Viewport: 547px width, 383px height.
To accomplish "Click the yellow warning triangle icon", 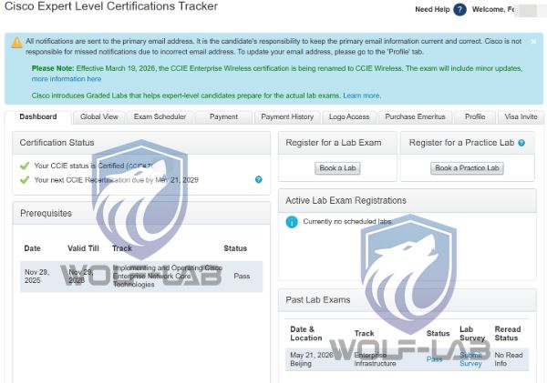I will (16, 42).
